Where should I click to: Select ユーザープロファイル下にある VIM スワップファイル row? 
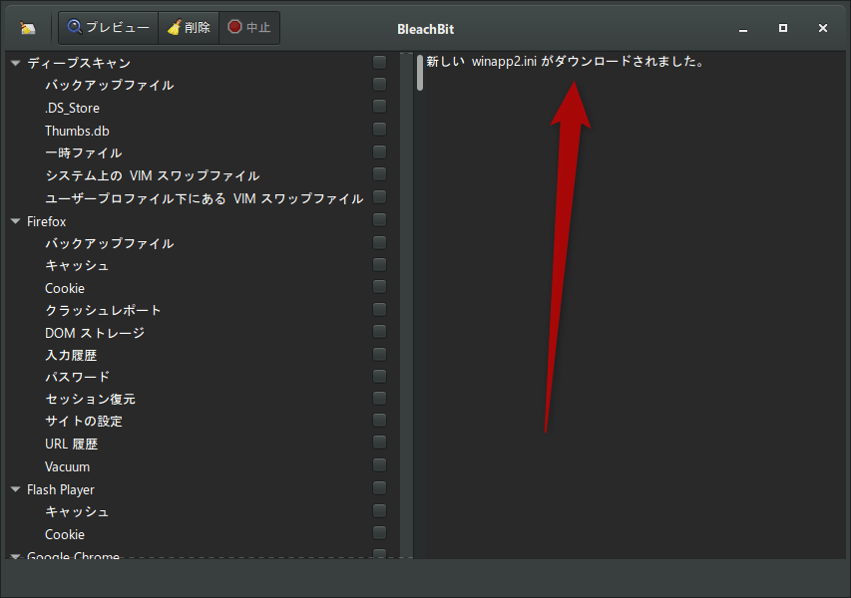click(x=203, y=198)
